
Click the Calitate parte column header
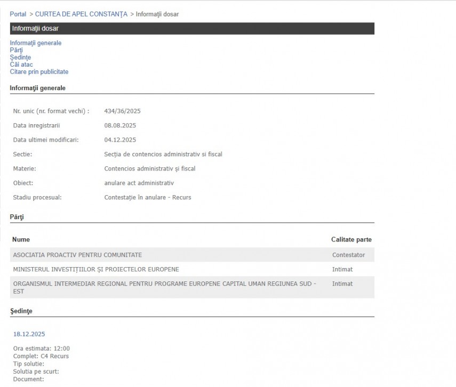tap(351, 240)
